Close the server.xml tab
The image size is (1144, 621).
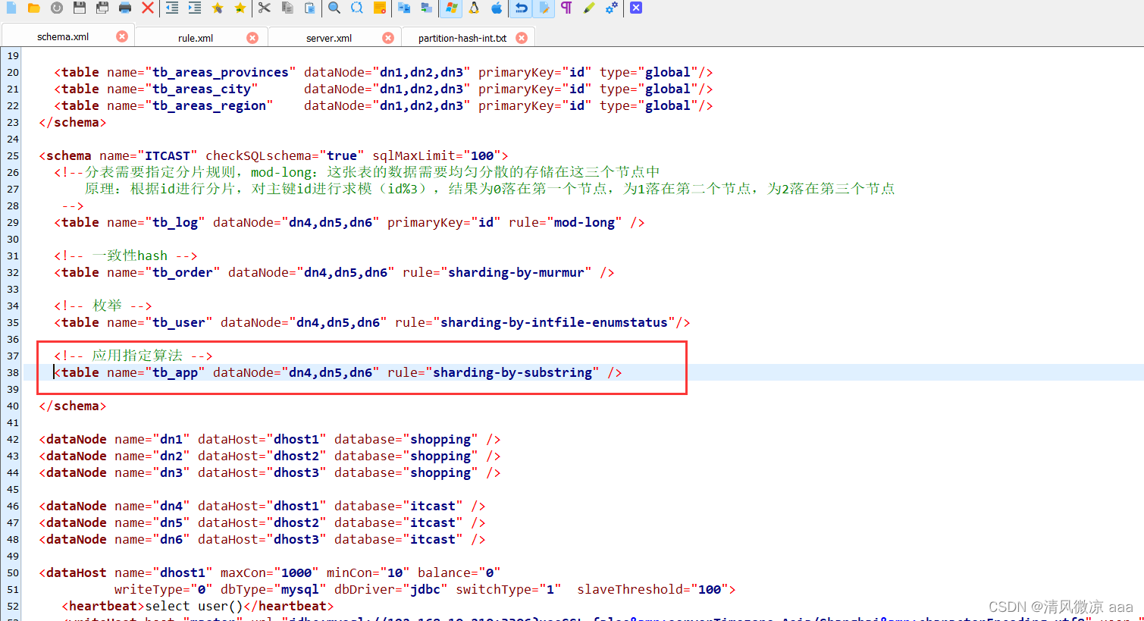[x=388, y=38]
